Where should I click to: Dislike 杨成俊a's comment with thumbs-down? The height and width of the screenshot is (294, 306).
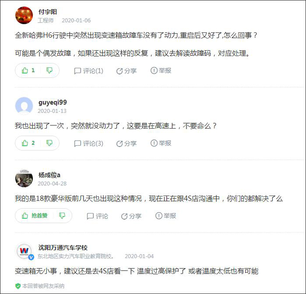62,216
